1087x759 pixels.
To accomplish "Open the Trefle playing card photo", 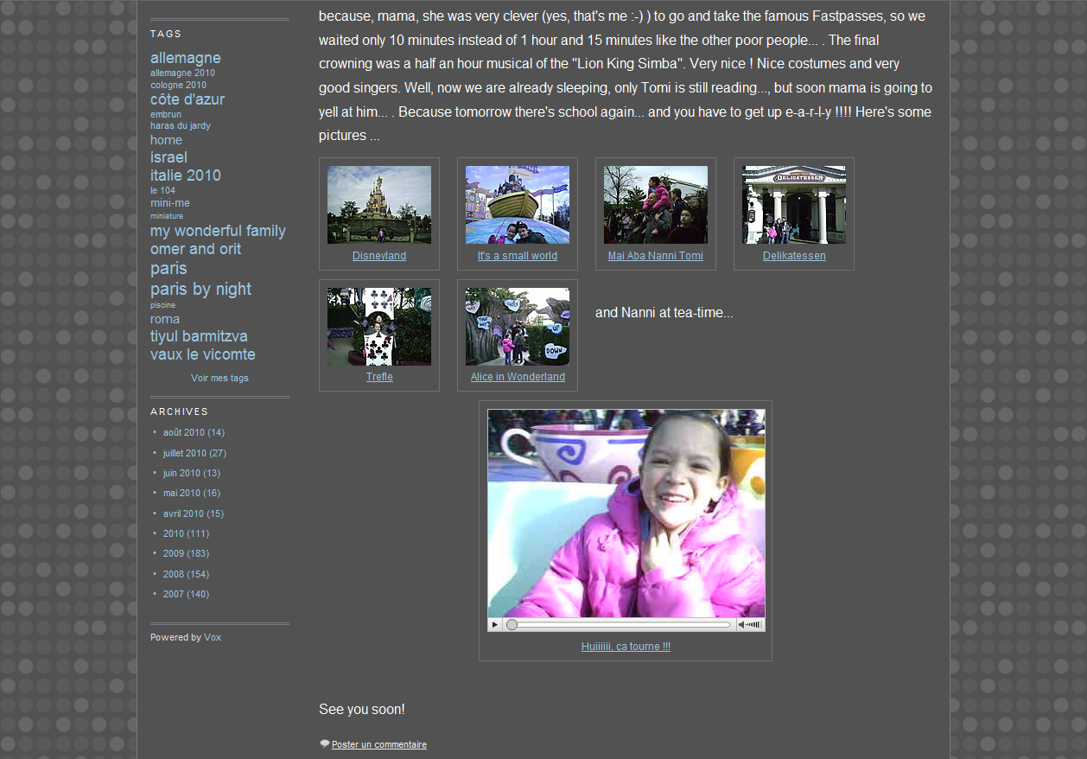I will tap(378, 327).
